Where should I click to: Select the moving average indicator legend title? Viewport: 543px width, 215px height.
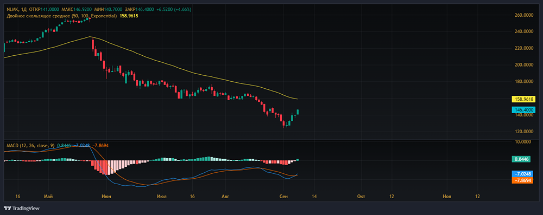(61, 16)
